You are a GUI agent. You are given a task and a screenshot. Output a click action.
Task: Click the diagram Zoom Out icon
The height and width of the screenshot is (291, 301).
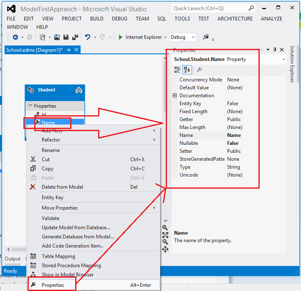pyautogui.click(x=165, y=242)
